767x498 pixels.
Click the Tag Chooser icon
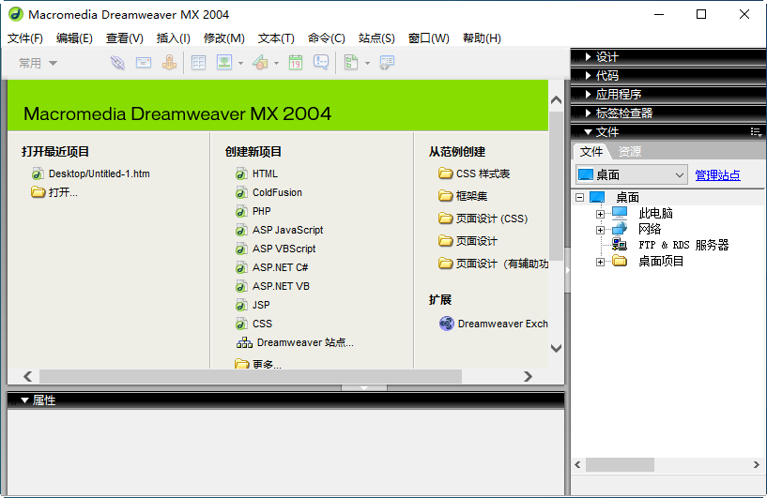click(x=387, y=63)
